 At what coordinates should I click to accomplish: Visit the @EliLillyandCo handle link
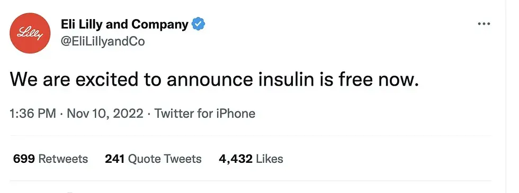pos(103,42)
